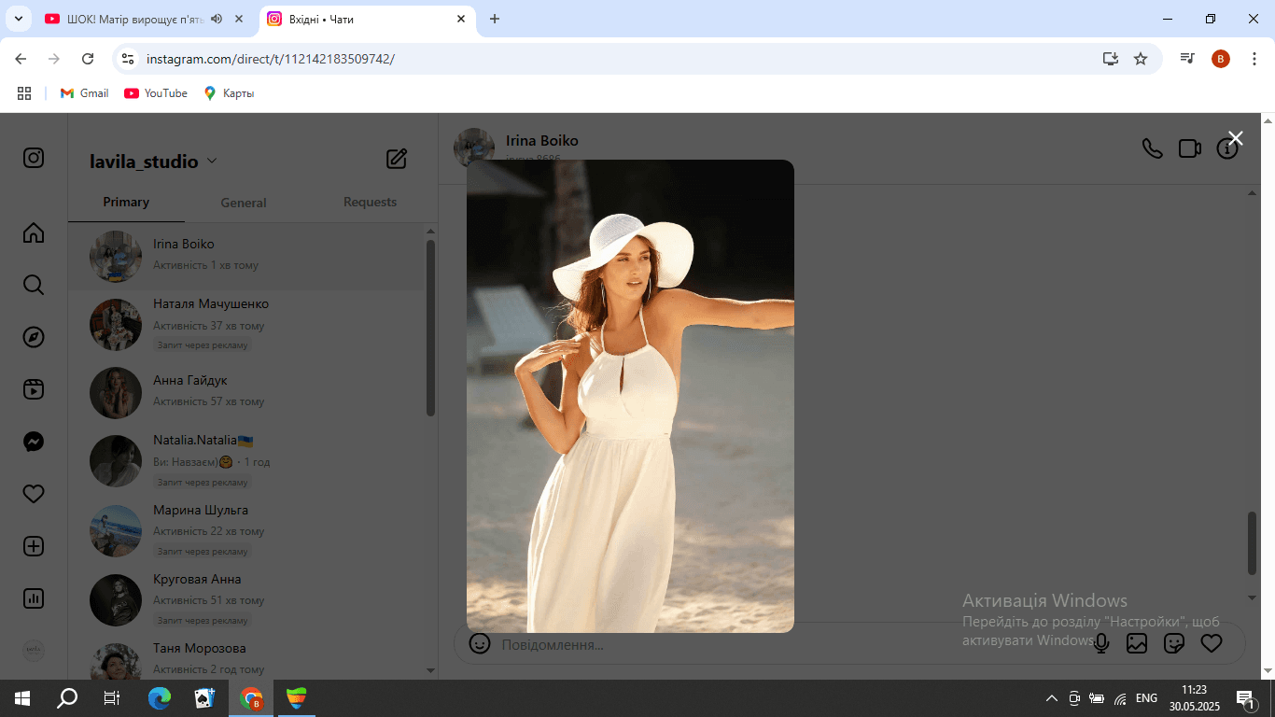The height and width of the screenshot is (717, 1275).
Task: Open the chat with Наталя Мачушенко
Action: tap(246, 324)
